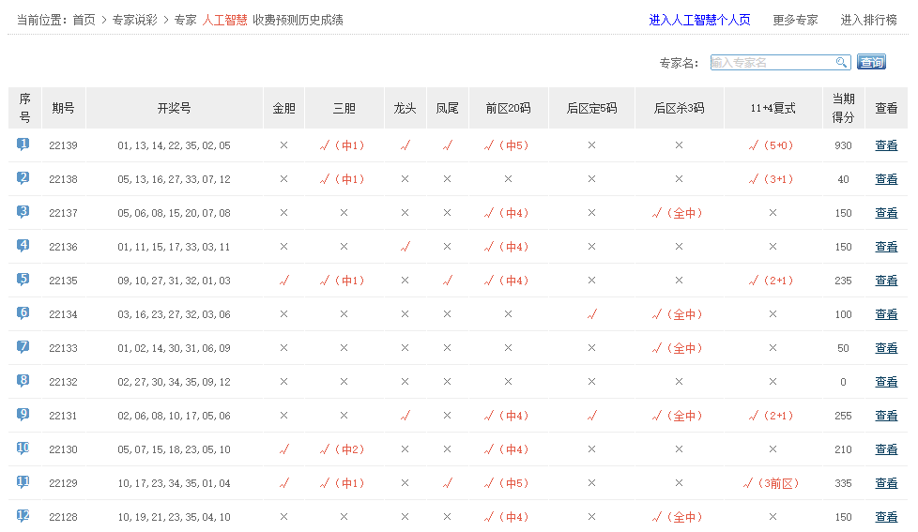The width and height of the screenshot is (918, 532).
Task: Open the 更多专家 link
Action: click(x=795, y=20)
